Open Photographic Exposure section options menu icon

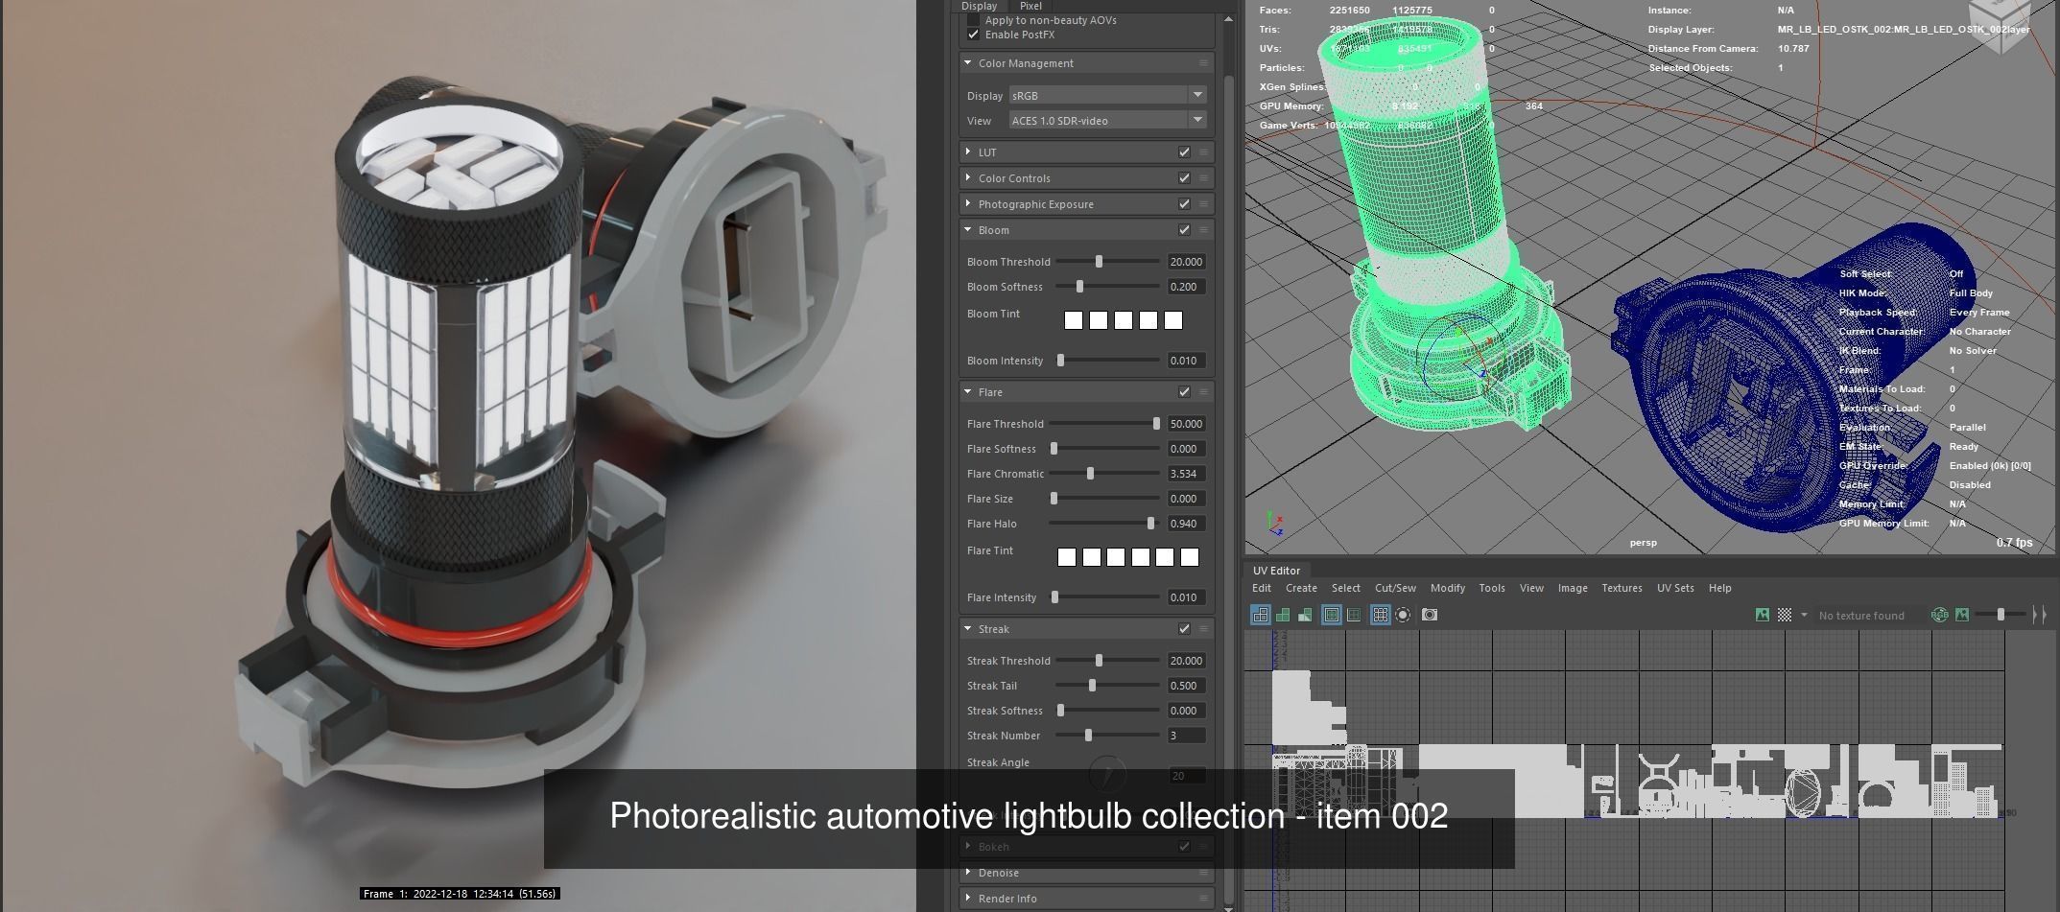click(1203, 204)
